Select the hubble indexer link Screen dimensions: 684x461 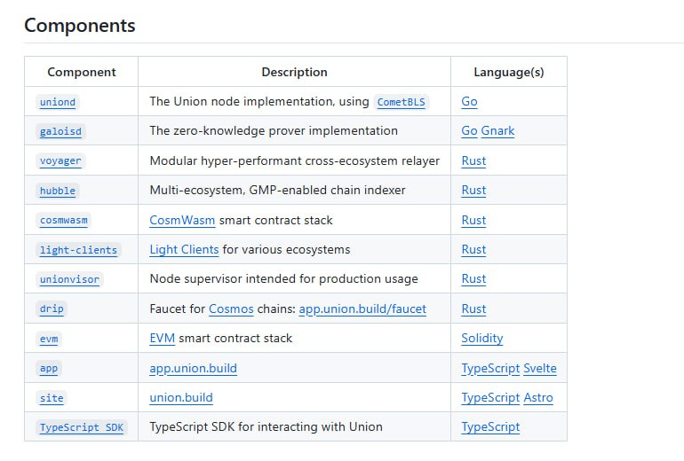click(x=58, y=191)
